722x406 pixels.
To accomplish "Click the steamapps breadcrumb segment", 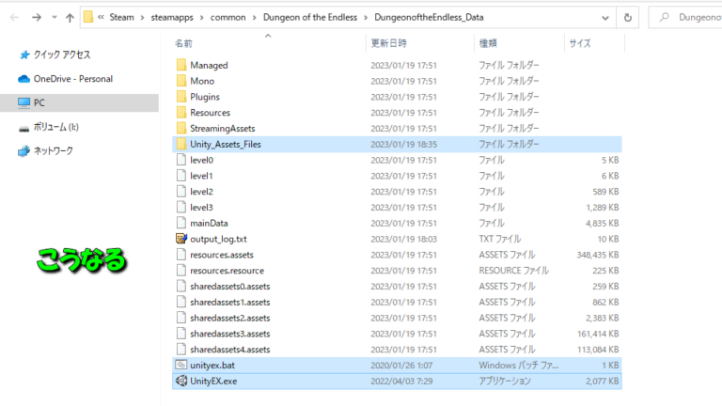I will pyautogui.click(x=165, y=18).
